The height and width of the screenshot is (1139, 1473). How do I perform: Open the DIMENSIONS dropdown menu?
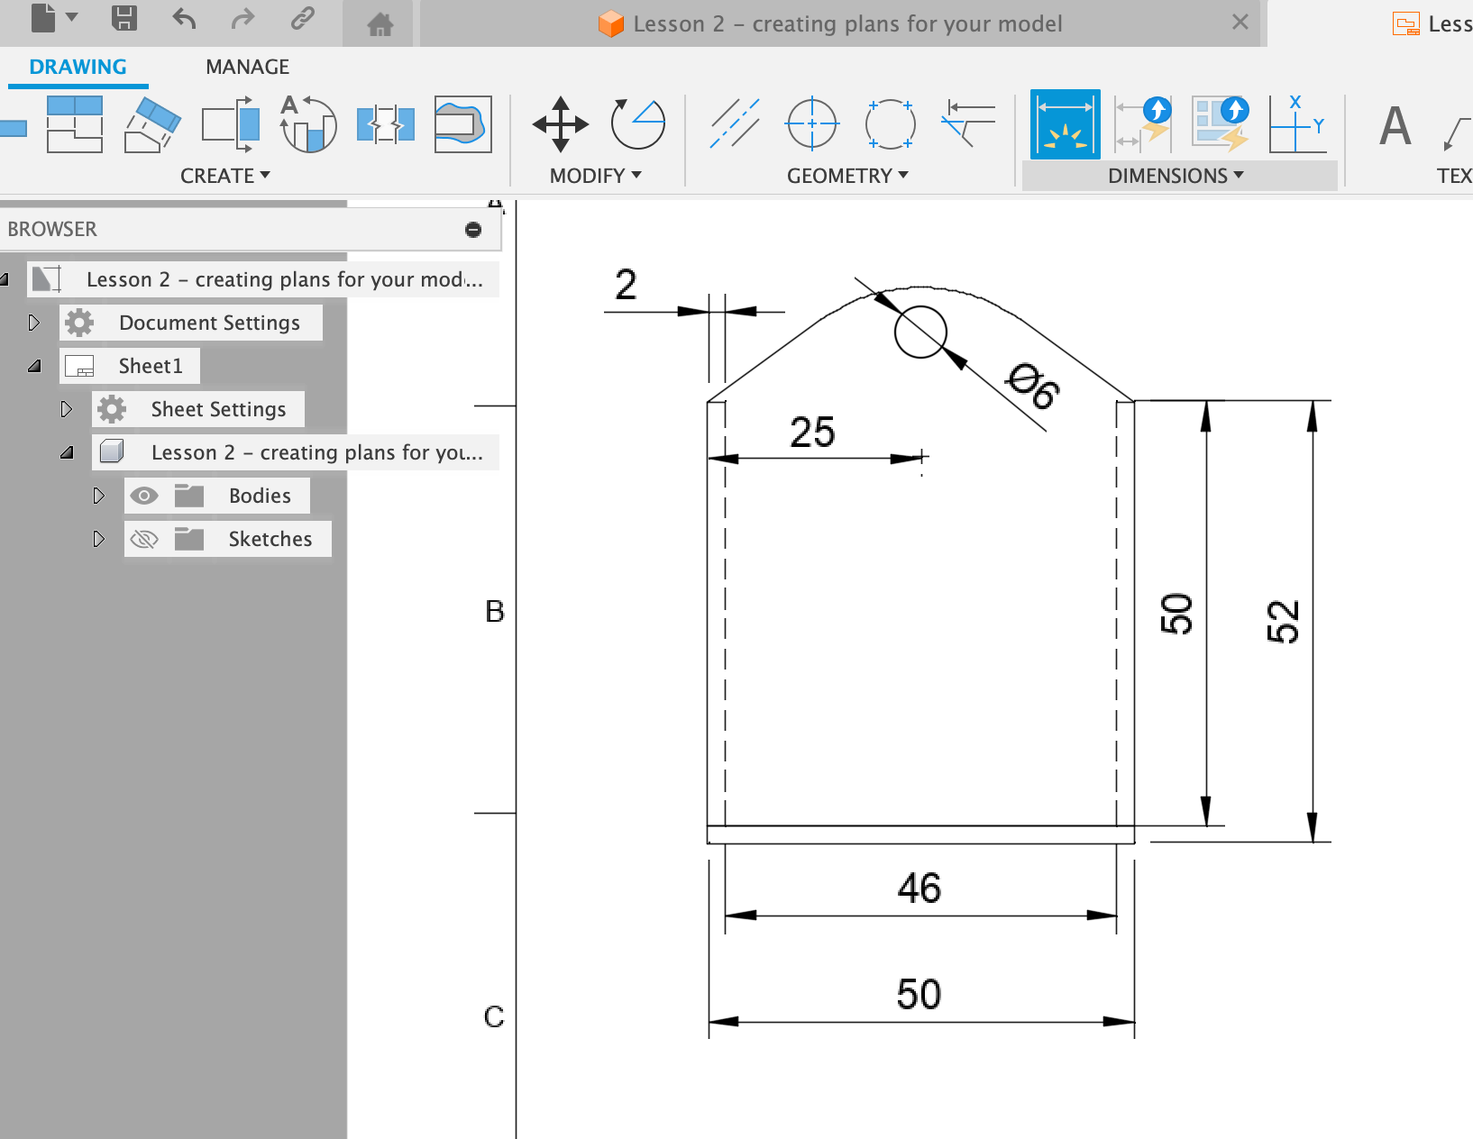pos(1176,176)
